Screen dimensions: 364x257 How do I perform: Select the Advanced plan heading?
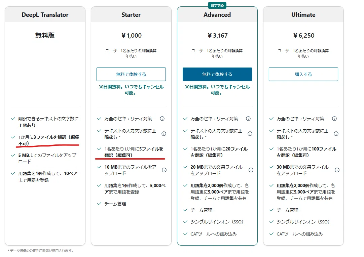click(217, 15)
